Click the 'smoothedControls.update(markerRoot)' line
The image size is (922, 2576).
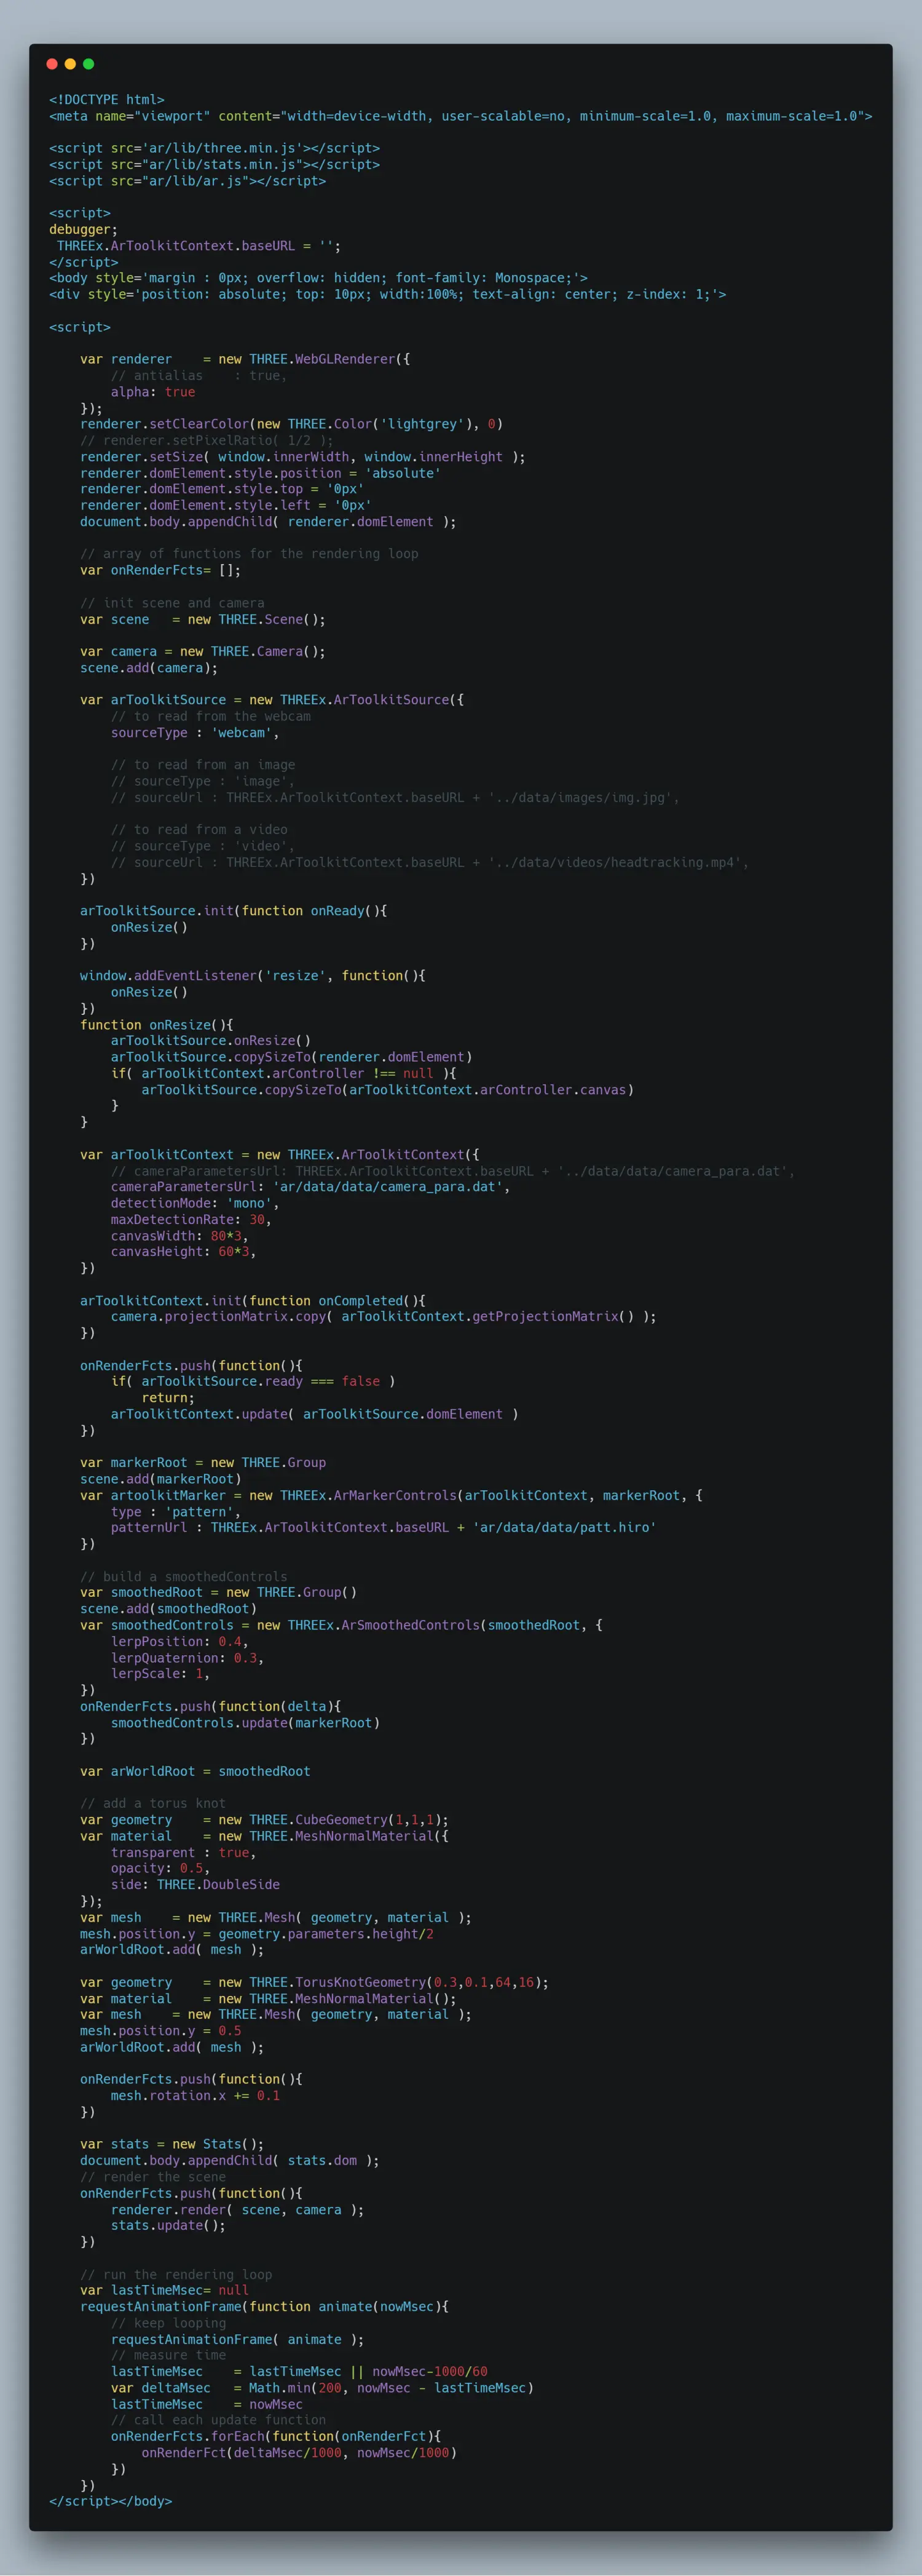pyautogui.click(x=245, y=1723)
